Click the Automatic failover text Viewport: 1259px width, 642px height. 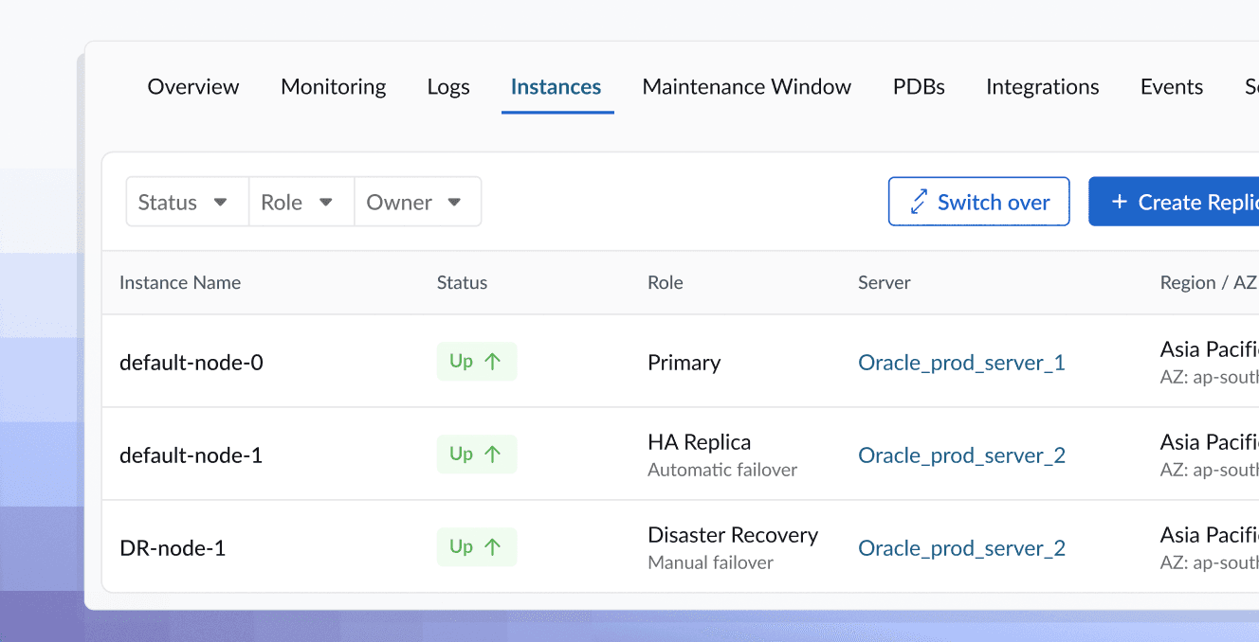tap(722, 470)
